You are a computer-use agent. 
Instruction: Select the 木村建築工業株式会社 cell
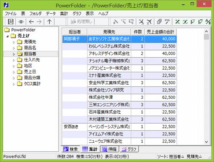(x=109, y=119)
